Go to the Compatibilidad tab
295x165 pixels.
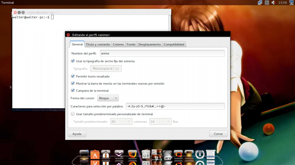click(x=174, y=44)
